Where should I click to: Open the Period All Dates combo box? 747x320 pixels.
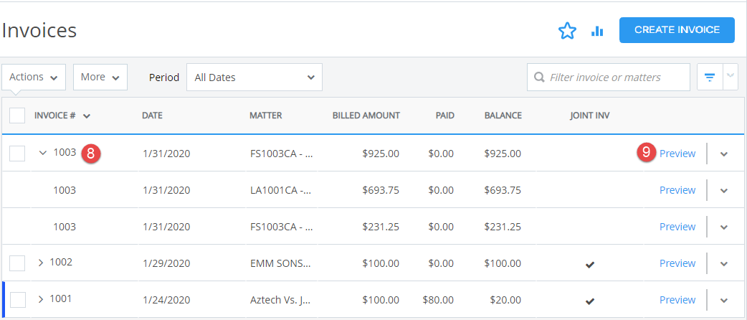click(x=254, y=77)
